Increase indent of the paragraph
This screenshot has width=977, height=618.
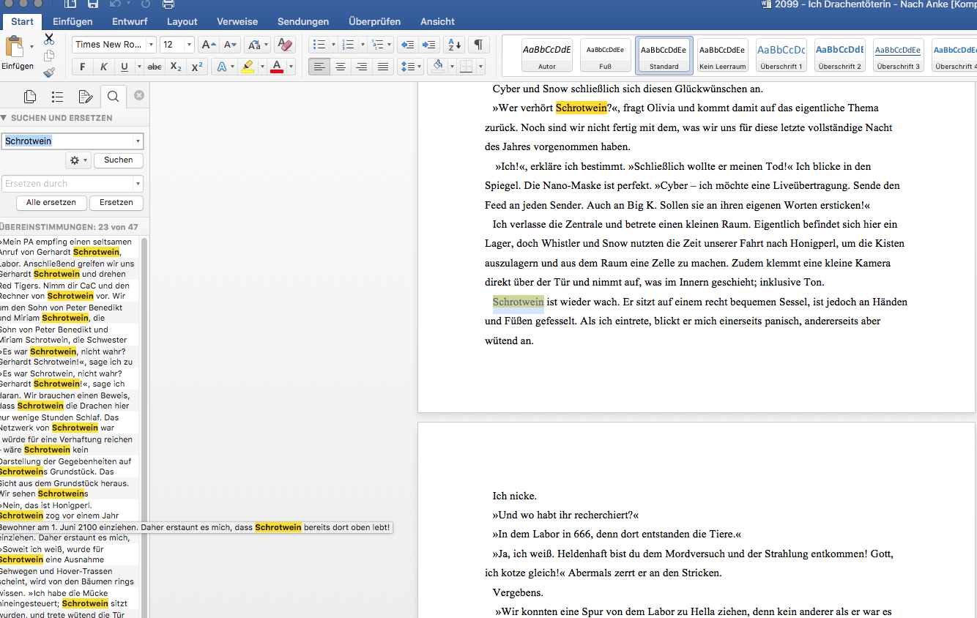[x=430, y=45]
